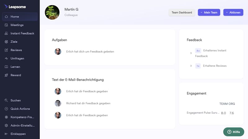Click the Quick Actions plus icon
This screenshot has width=248, height=139.
(x=6, y=109)
